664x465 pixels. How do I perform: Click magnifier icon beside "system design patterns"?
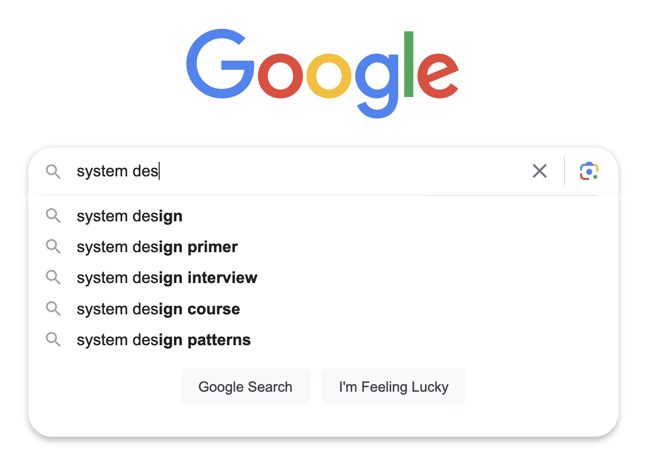click(53, 339)
